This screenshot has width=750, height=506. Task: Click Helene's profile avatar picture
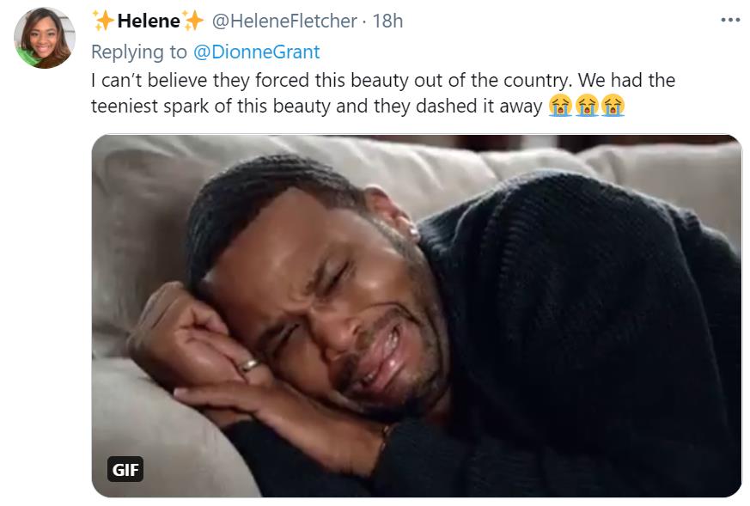point(44,38)
